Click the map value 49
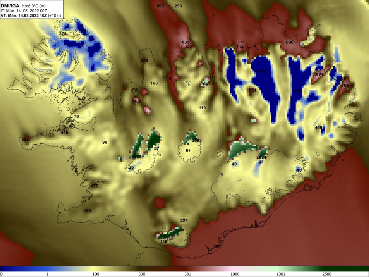 click(x=234, y=164)
